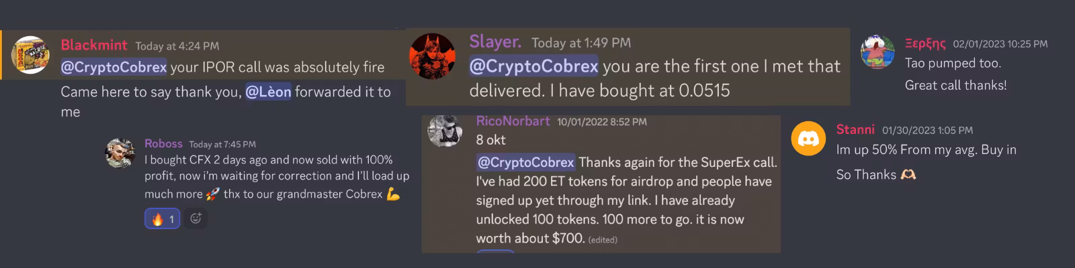Open Roboss's profile avatar
The width and height of the screenshot is (1075, 268).
(x=120, y=153)
